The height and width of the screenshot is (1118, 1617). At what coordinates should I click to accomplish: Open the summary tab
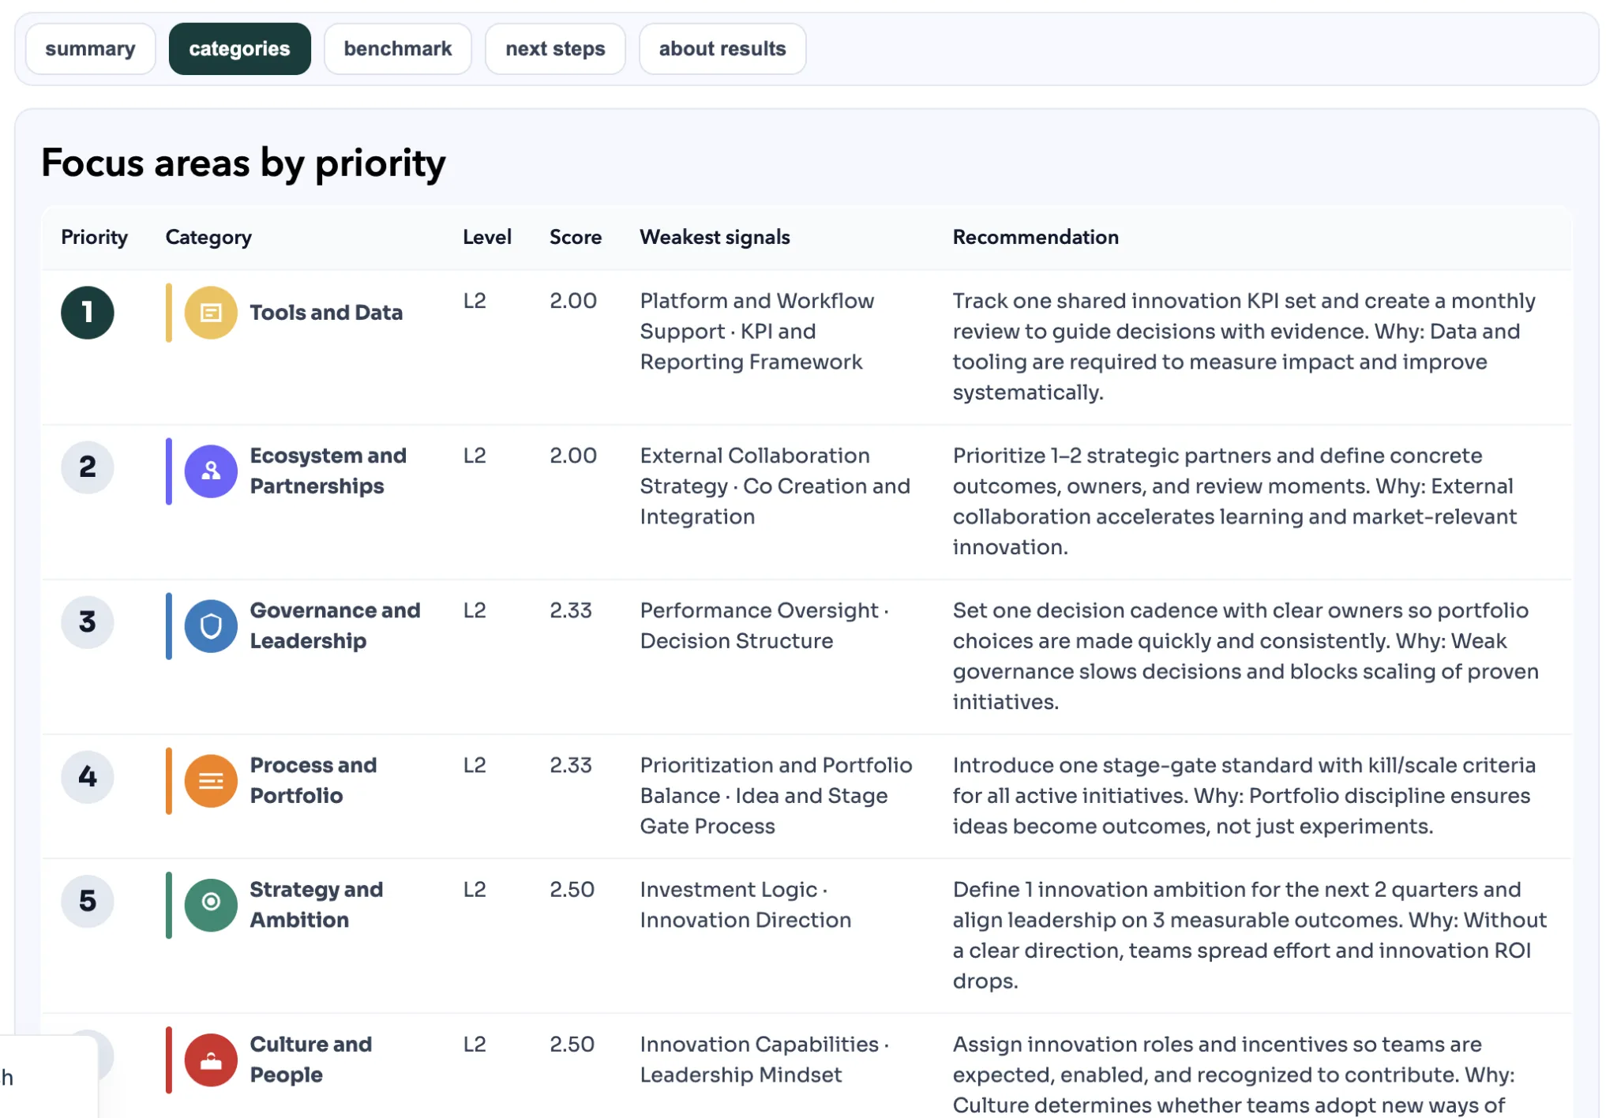90,49
